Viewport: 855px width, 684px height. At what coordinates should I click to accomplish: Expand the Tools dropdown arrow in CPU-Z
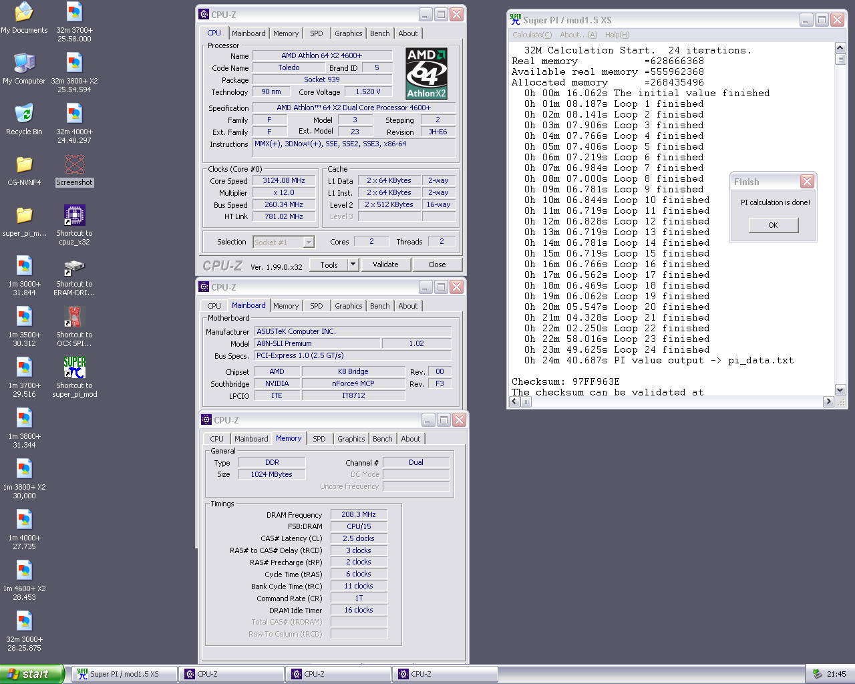[x=353, y=265]
